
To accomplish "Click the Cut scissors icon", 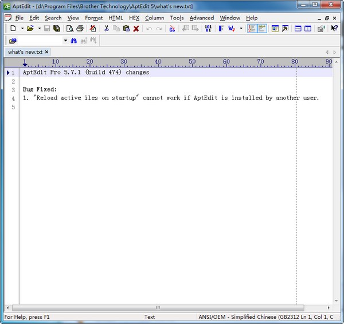I will click(x=106, y=29).
